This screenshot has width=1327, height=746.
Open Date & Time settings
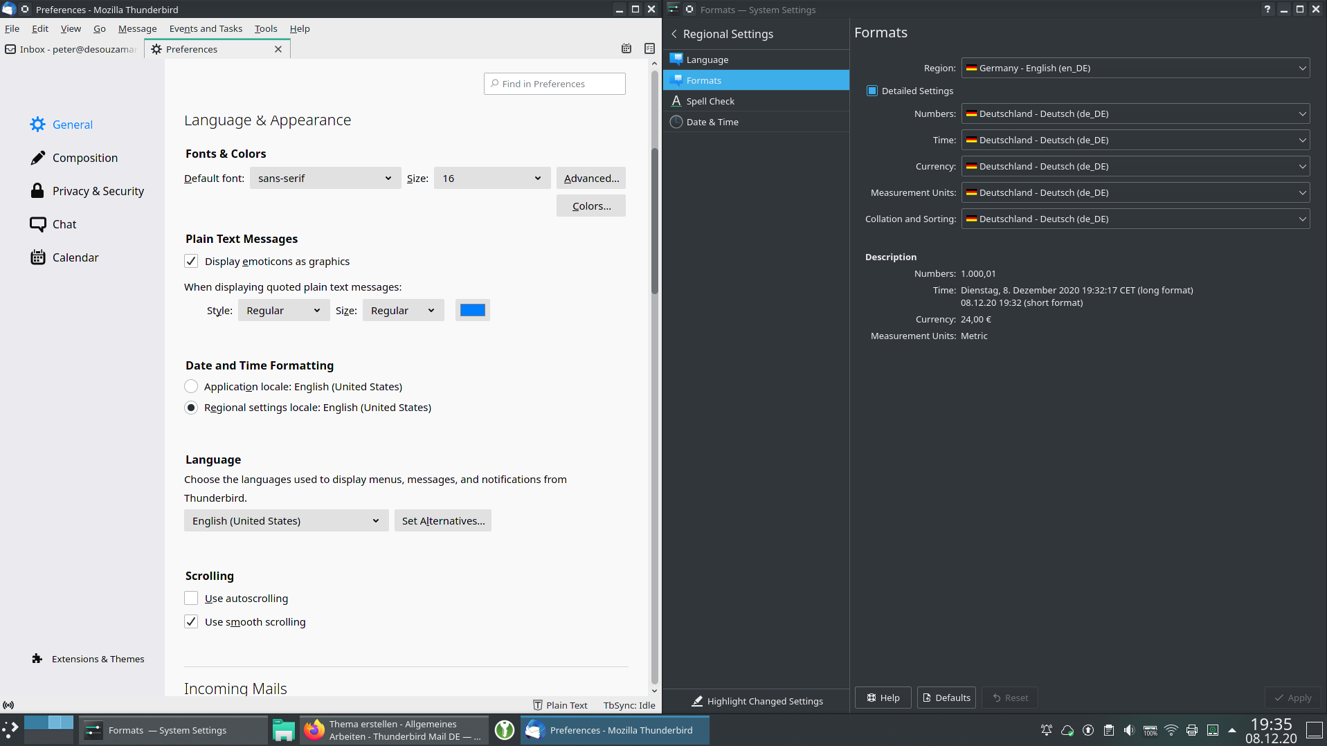tap(756, 122)
